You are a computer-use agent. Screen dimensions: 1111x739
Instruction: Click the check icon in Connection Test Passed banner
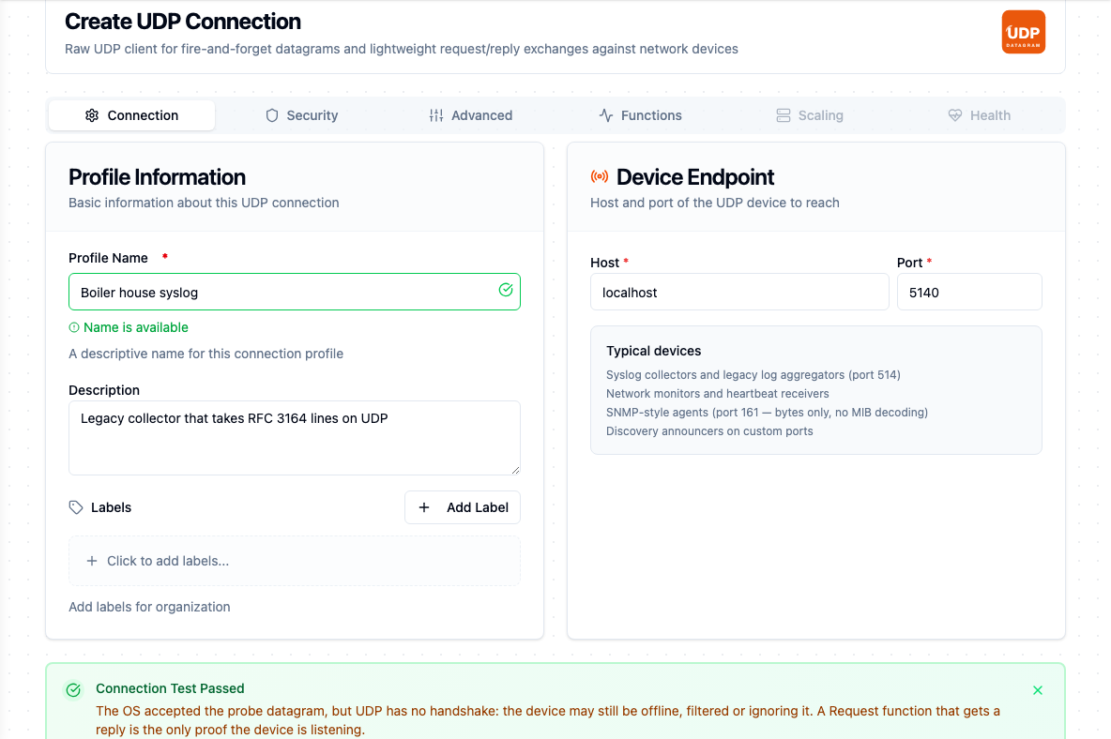click(74, 690)
